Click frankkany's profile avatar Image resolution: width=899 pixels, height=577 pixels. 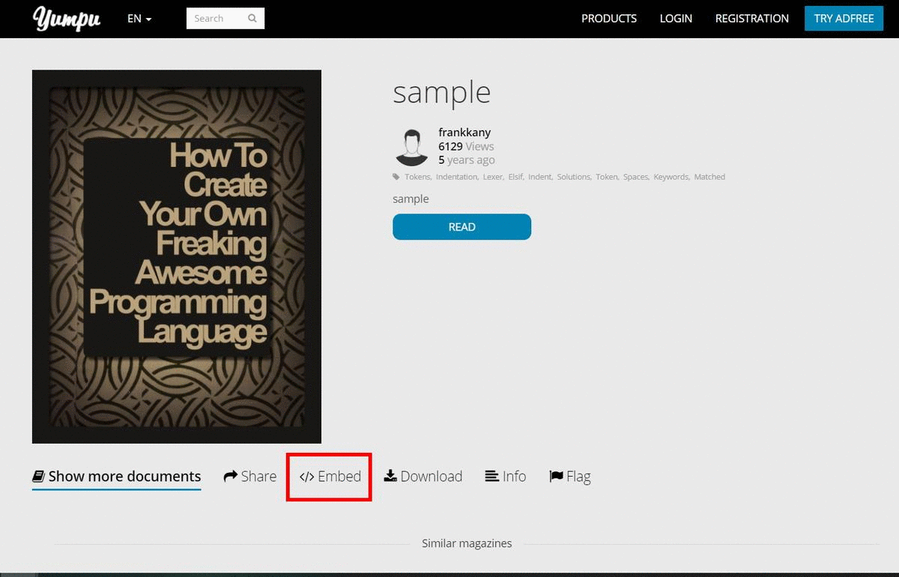pyautogui.click(x=411, y=147)
